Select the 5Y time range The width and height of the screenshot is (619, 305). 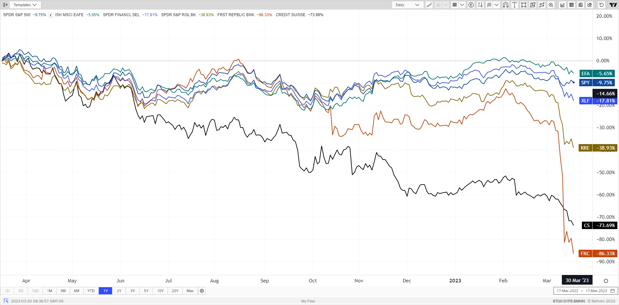pos(146,291)
